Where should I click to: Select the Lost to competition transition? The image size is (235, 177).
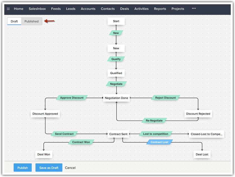tap(156, 134)
